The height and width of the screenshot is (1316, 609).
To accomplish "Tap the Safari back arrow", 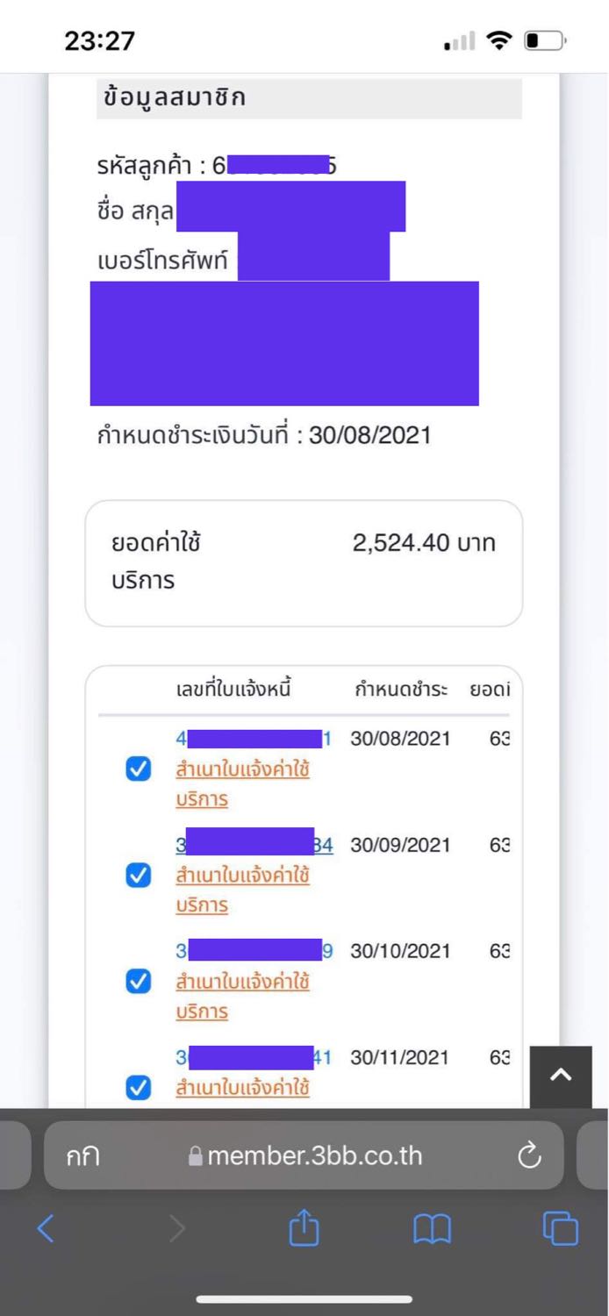I will coord(46,1228).
